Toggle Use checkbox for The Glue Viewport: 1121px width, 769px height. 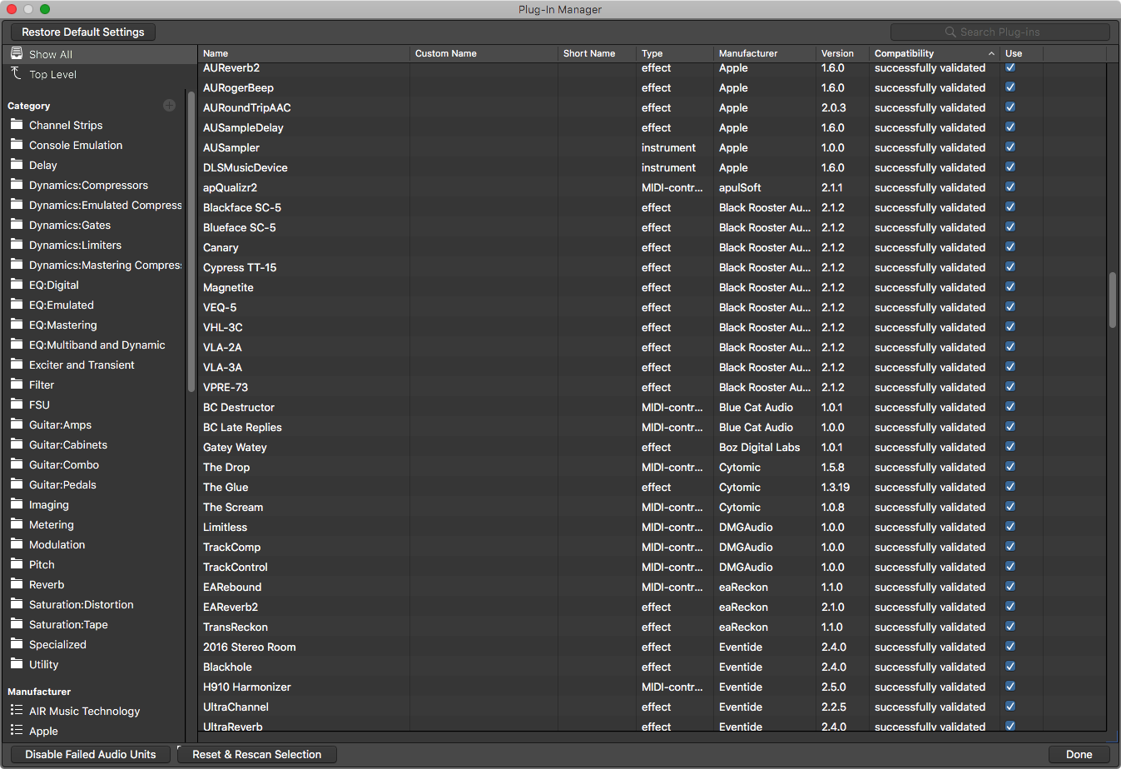(1009, 486)
